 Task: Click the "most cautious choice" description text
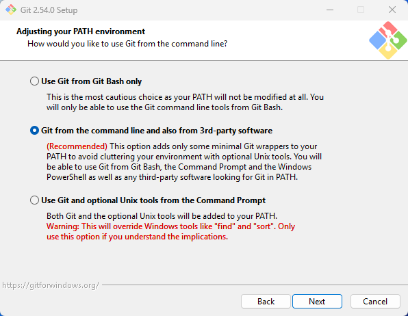click(186, 102)
